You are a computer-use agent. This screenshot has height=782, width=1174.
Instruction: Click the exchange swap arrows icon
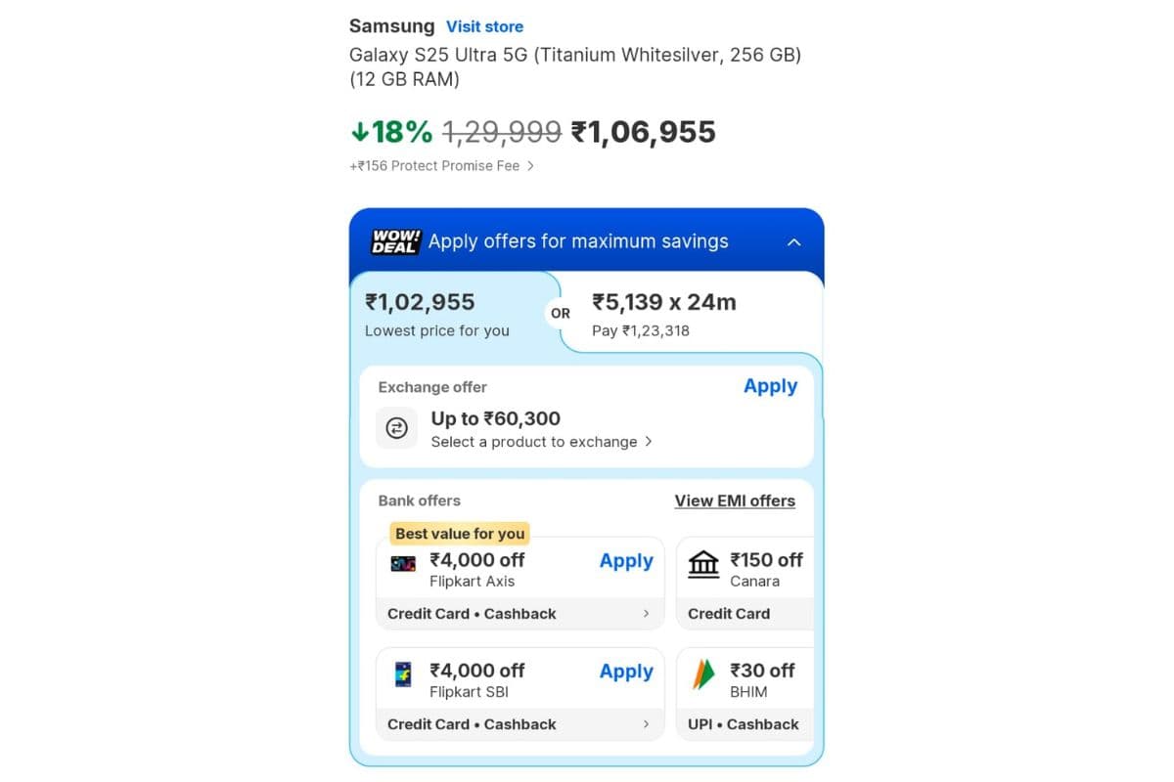(396, 428)
